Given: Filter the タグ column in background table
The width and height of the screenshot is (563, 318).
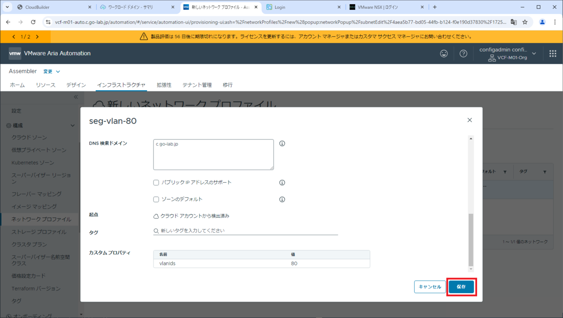Looking at the screenshot, I should point(545,172).
